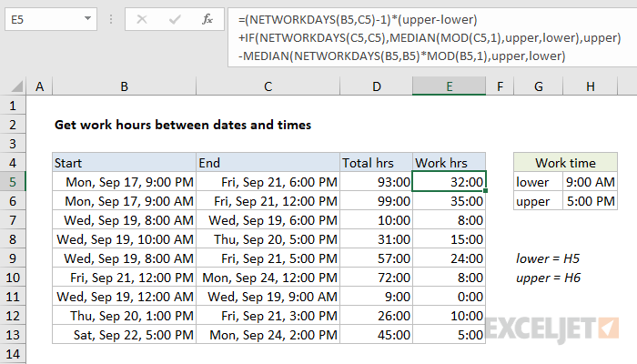Screen dimensions: 637x364
Task: Select row 5 header
Action: [x=13, y=182]
